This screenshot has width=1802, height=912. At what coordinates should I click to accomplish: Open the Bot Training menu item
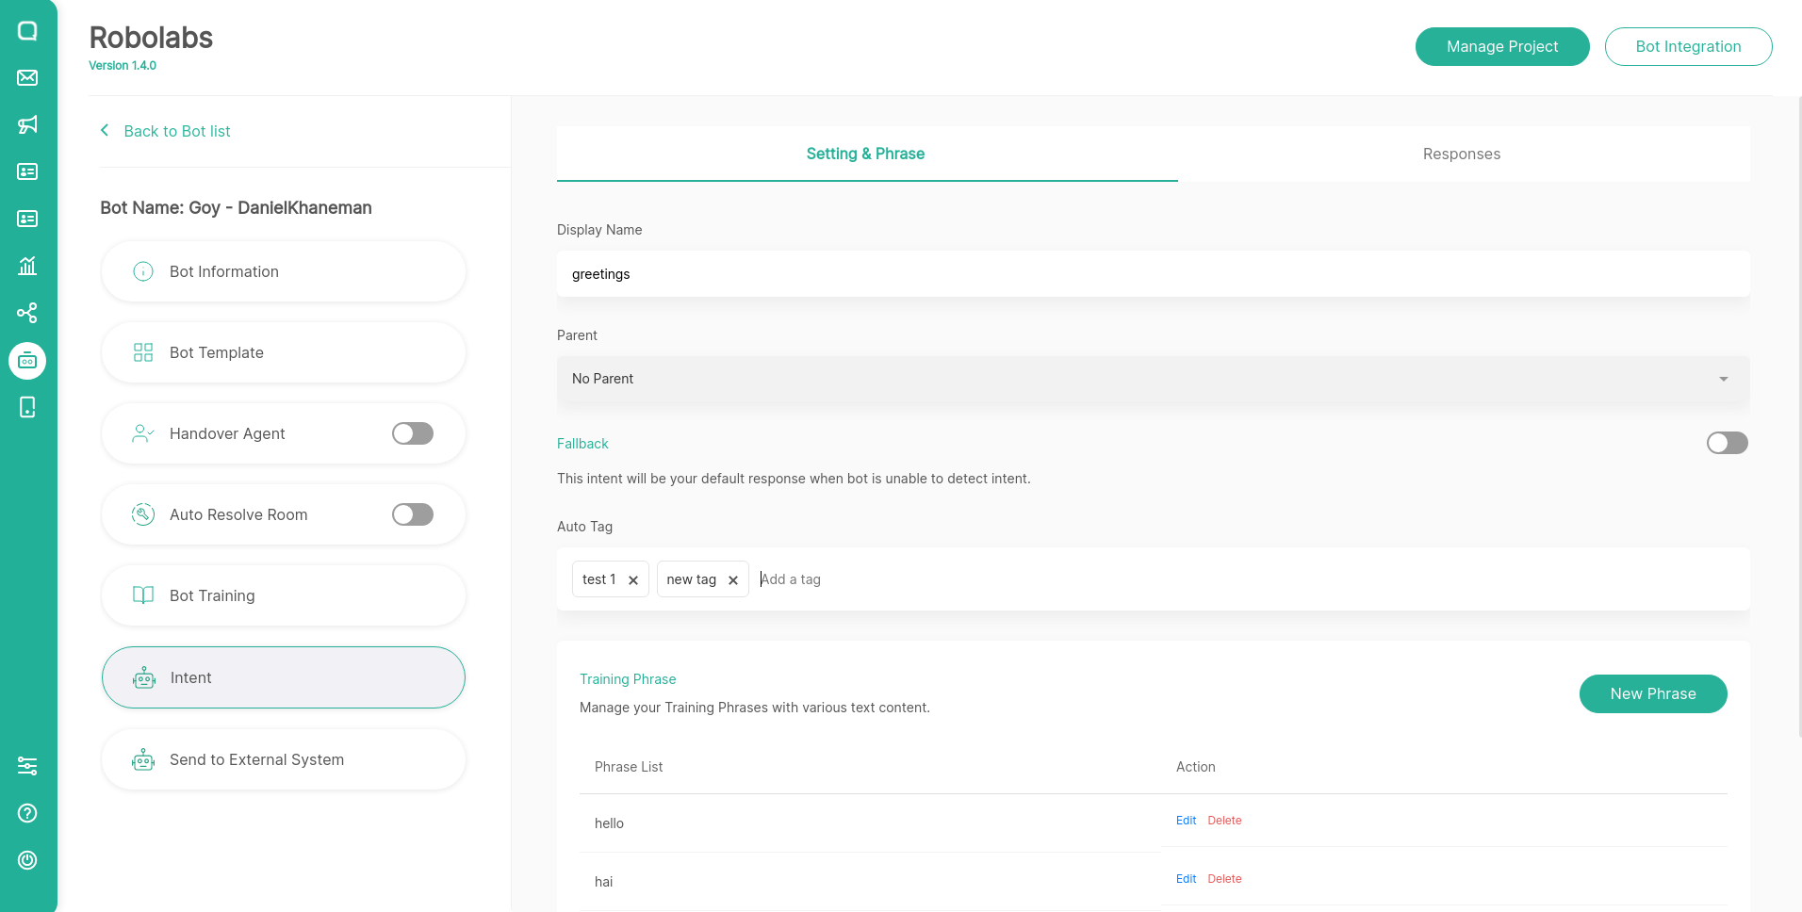[x=283, y=595]
